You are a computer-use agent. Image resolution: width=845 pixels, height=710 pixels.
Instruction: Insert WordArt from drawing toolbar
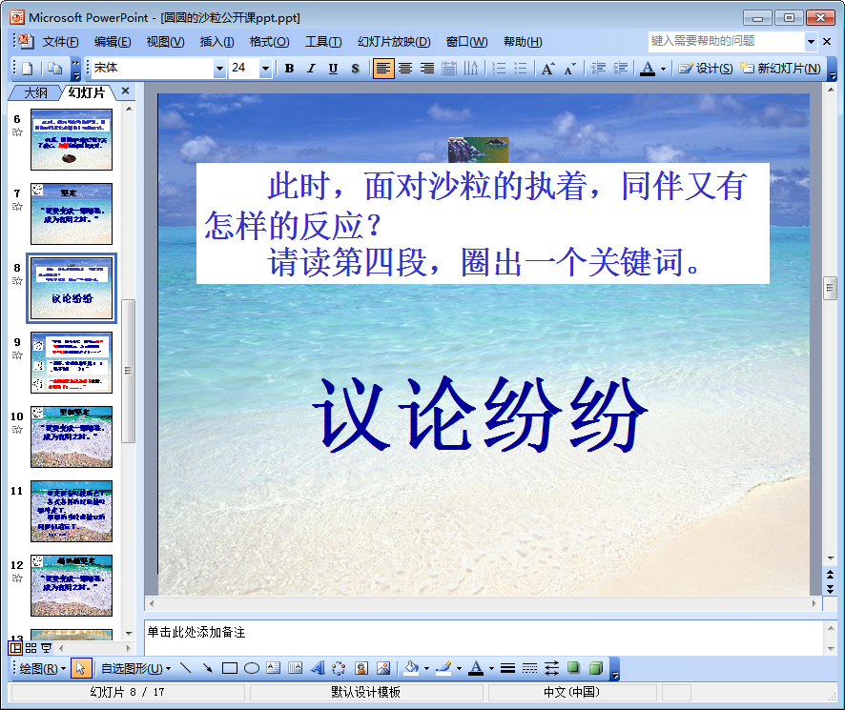click(318, 668)
